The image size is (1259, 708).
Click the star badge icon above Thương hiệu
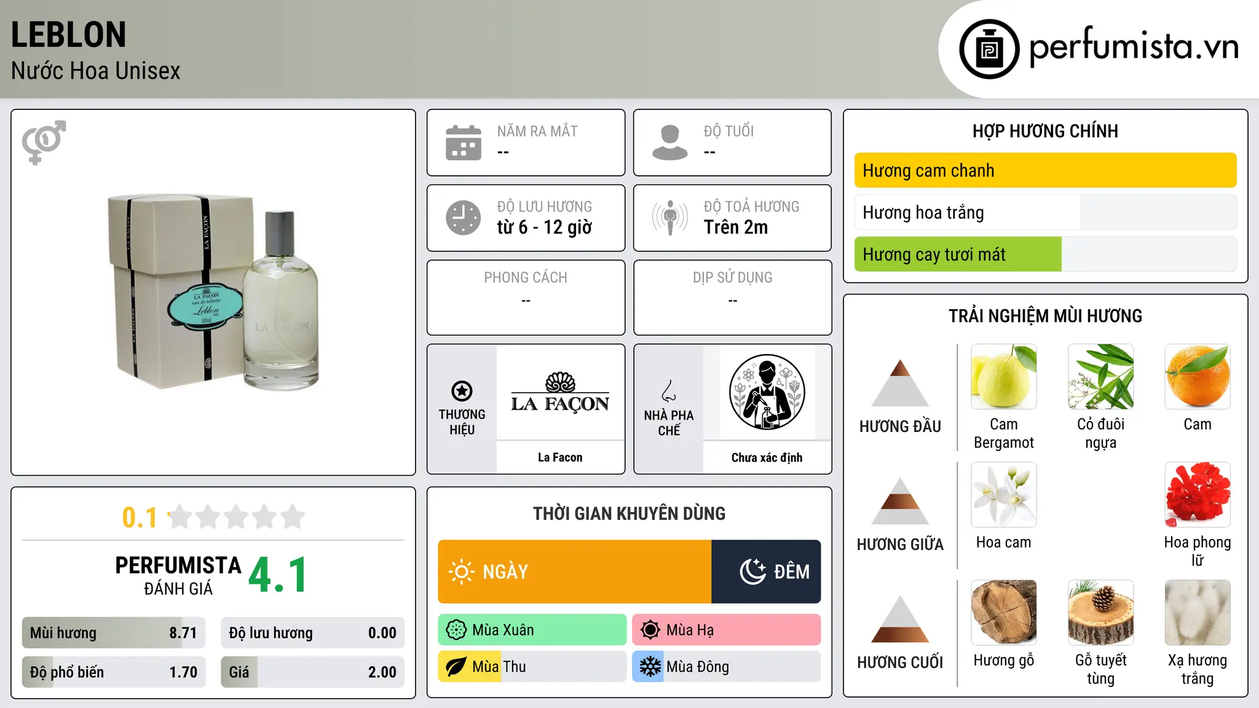click(x=462, y=391)
